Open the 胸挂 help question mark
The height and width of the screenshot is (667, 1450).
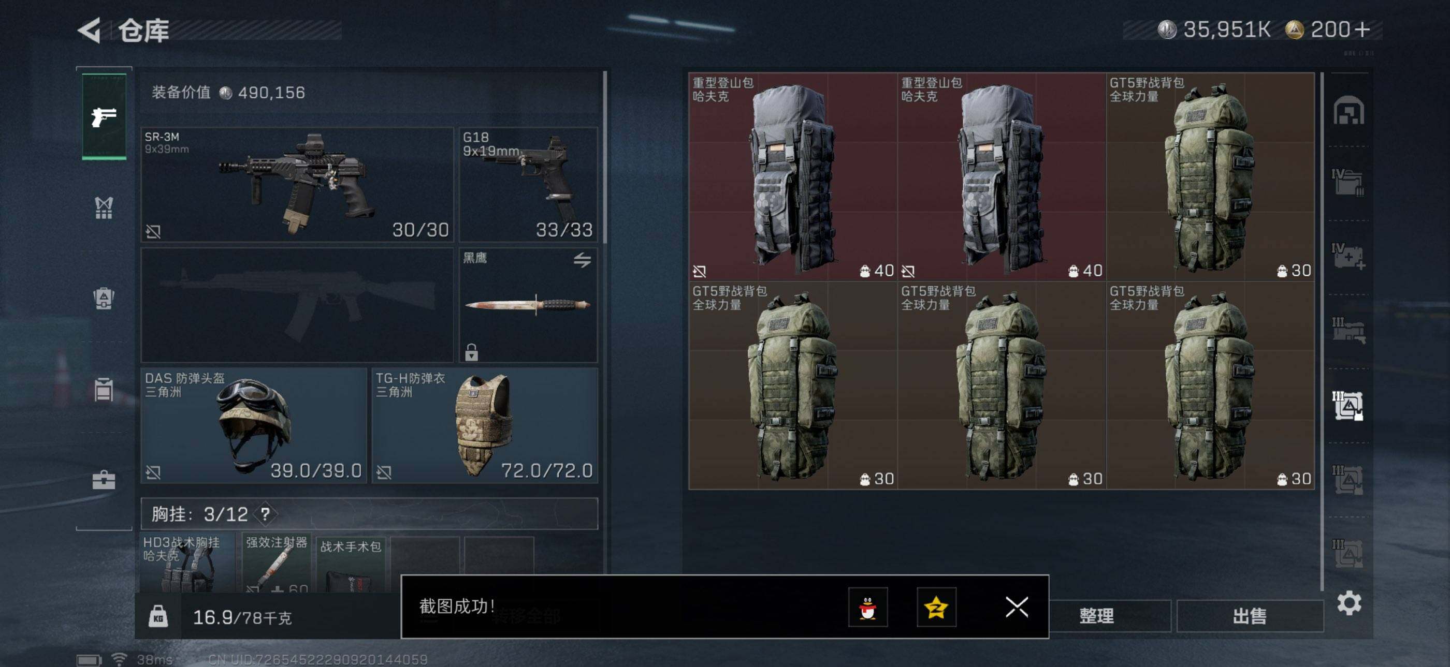265,513
